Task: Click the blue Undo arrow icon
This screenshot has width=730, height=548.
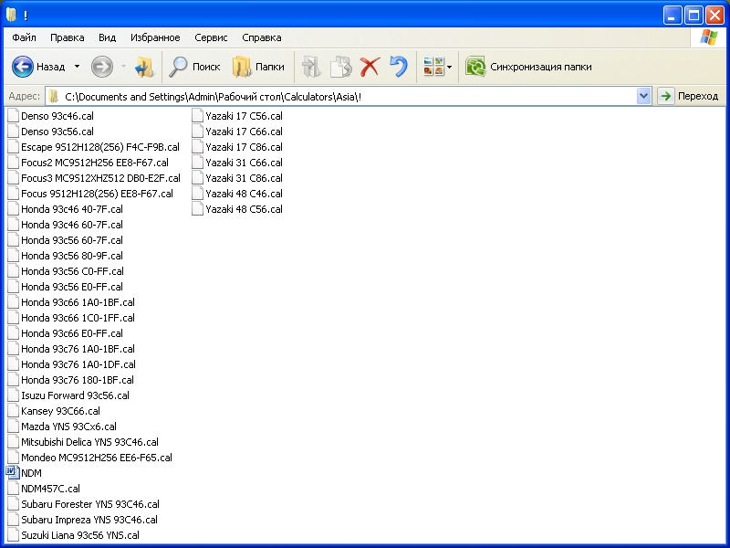Action: point(399,67)
